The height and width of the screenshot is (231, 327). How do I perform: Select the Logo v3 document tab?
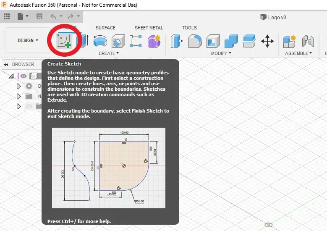[273, 17]
